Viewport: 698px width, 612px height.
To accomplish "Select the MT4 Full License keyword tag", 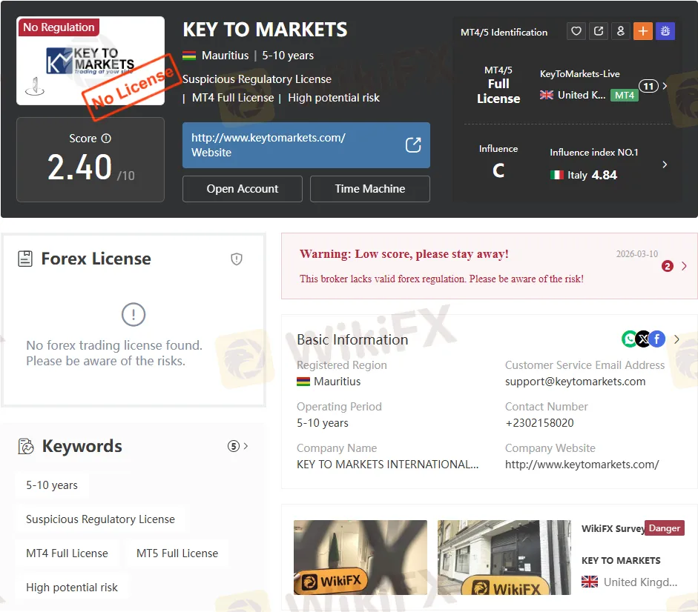I will [x=67, y=553].
